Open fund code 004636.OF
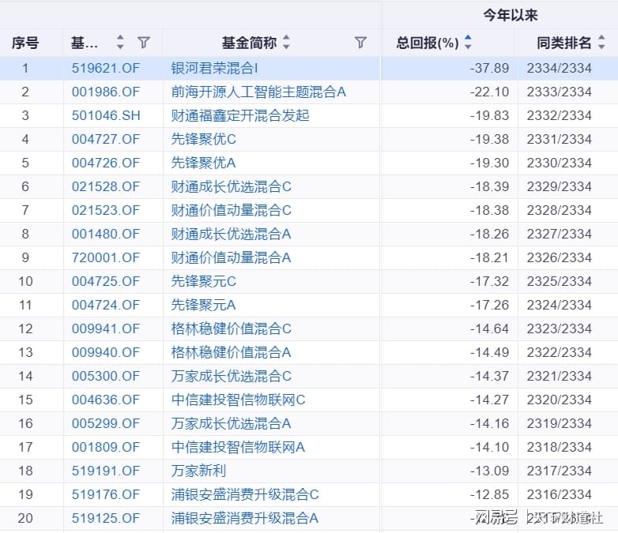Image resolution: width=618 pixels, height=533 pixels. point(106,400)
